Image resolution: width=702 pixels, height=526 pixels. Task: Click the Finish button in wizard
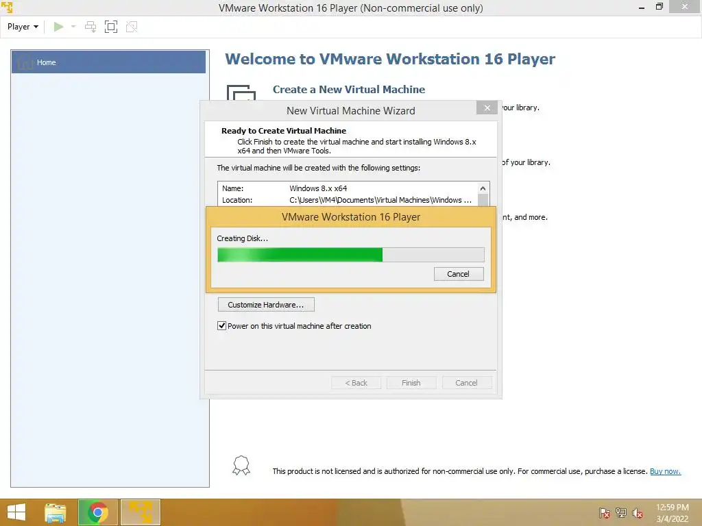(411, 383)
